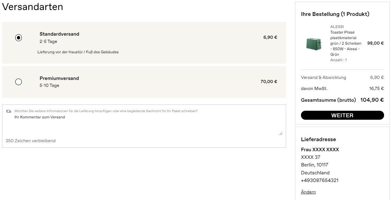The height and width of the screenshot is (200, 391).
Task: Click the Ändern link under Lieferadresse
Action: click(x=308, y=192)
